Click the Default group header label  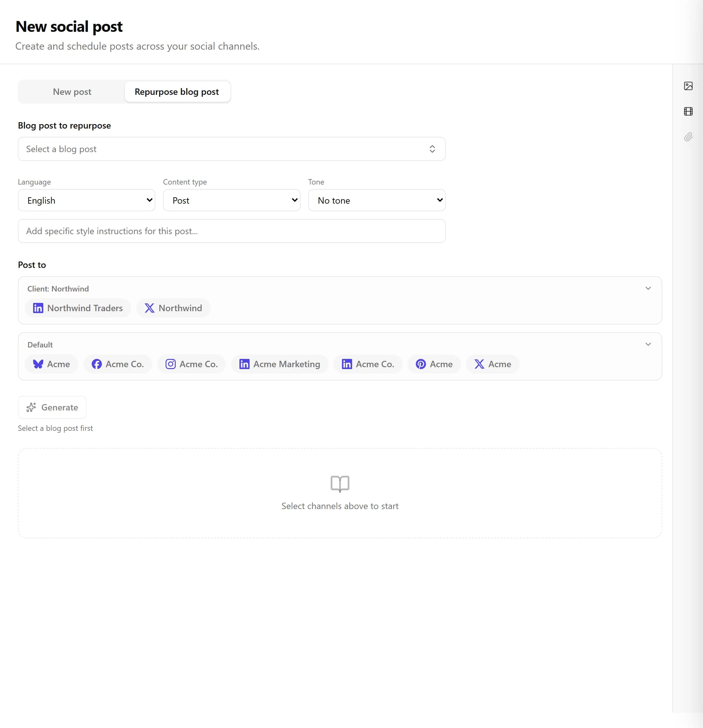click(40, 345)
